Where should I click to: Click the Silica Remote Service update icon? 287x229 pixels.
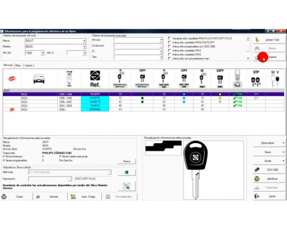pos(127,186)
